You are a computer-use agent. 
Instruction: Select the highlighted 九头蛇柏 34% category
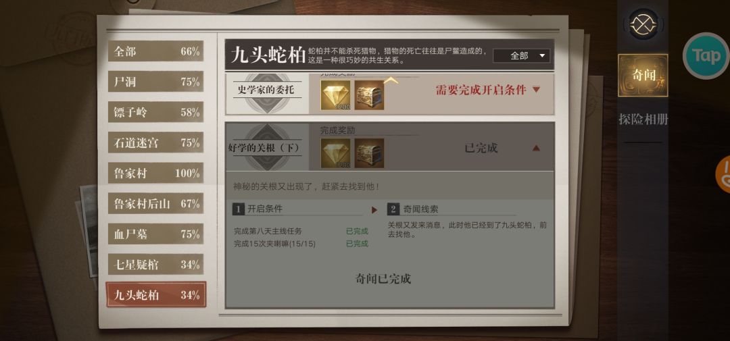[155, 294]
